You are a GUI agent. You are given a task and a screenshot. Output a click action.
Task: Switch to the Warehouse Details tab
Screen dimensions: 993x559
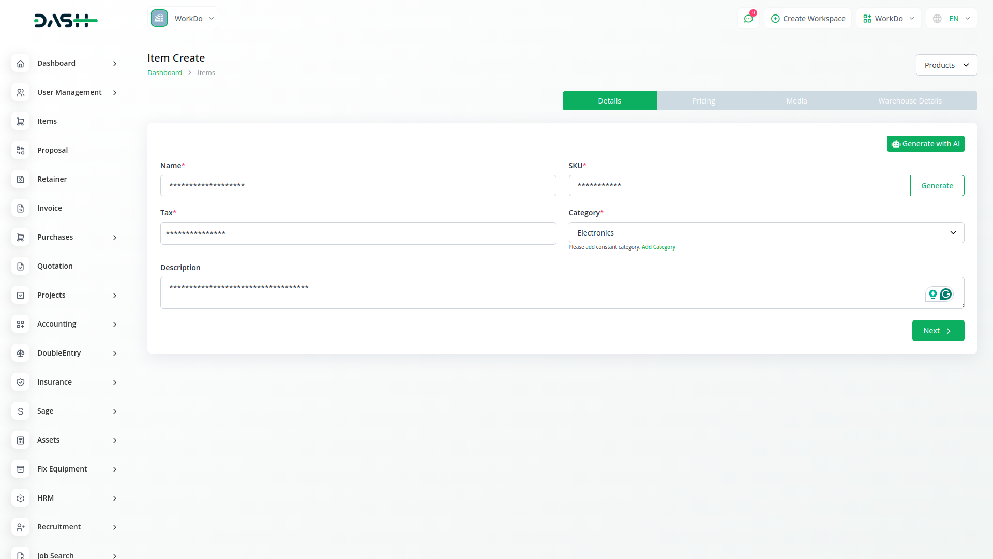click(910, 101)
